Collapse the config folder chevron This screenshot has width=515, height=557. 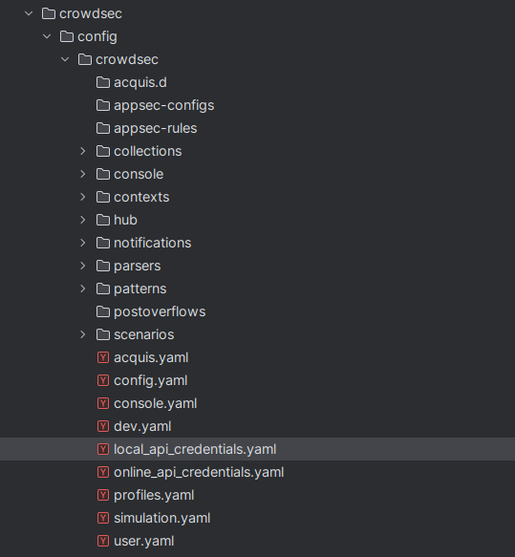[x=47, y=36]
